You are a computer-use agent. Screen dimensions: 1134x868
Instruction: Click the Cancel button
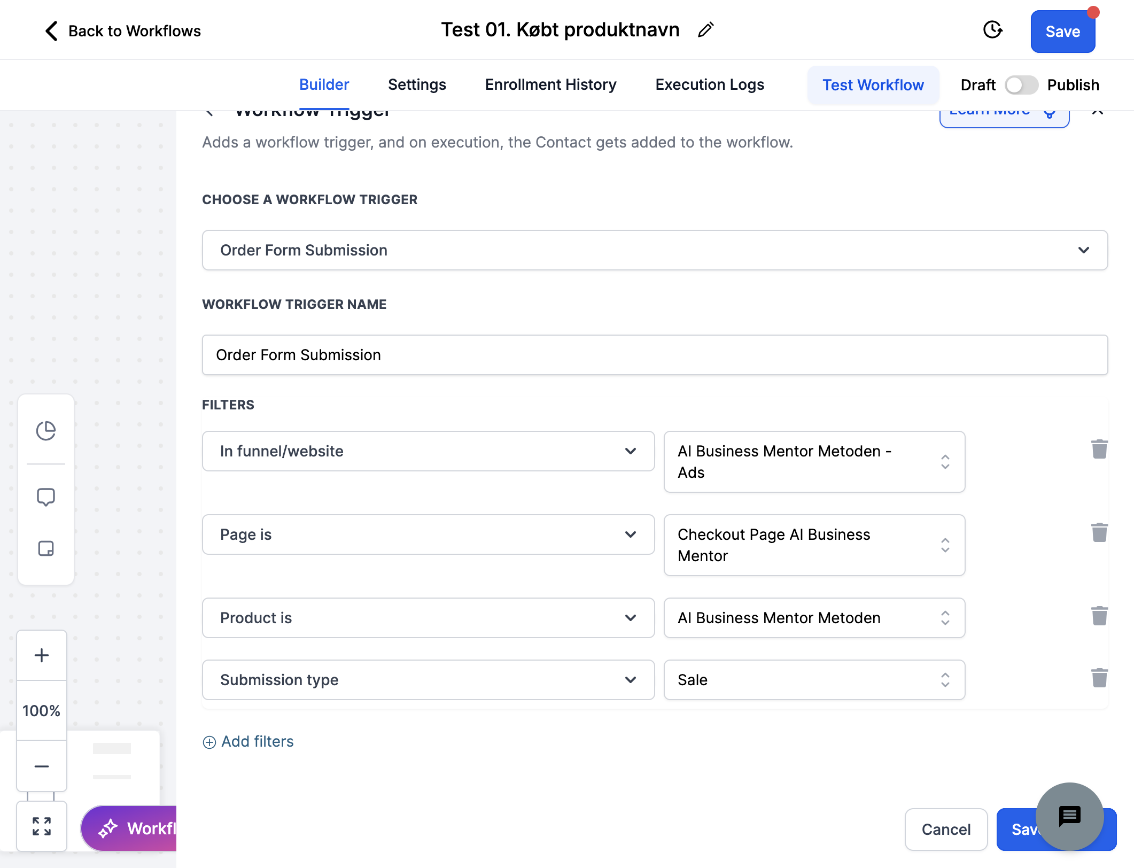click(x=946, y=830)
